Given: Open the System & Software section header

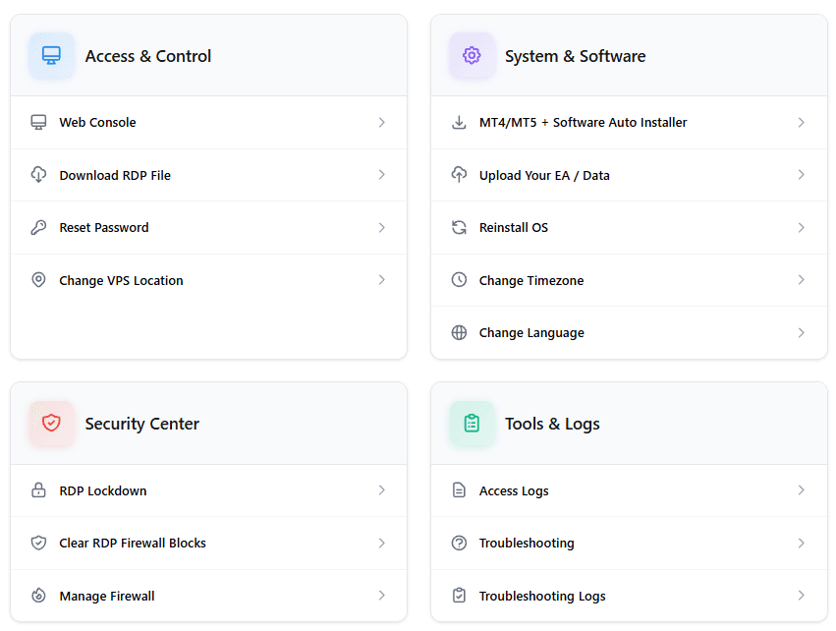Looking at the screenshot, I should click(x=575, y=56).
